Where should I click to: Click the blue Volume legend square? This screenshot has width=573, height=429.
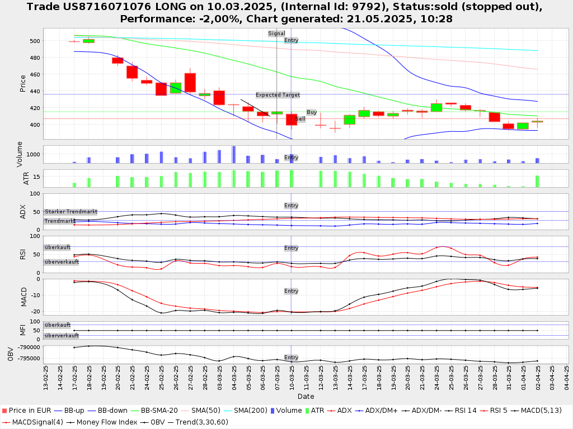pyautogui.click(x=273, y=411)
